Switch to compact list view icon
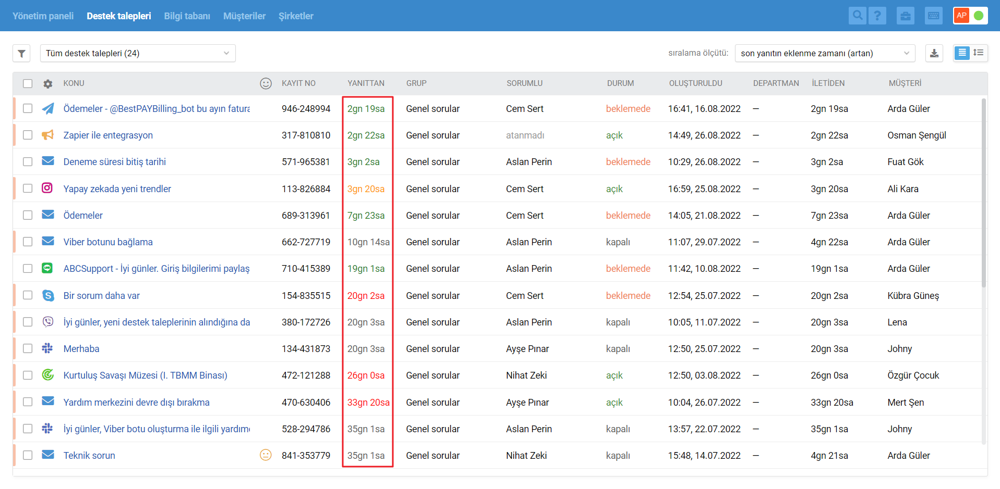 [962, 53]
